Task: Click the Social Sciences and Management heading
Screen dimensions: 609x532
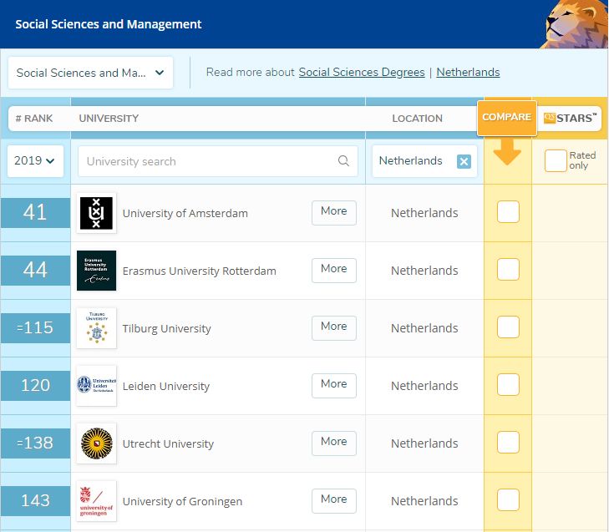Action: coord(109,24)
